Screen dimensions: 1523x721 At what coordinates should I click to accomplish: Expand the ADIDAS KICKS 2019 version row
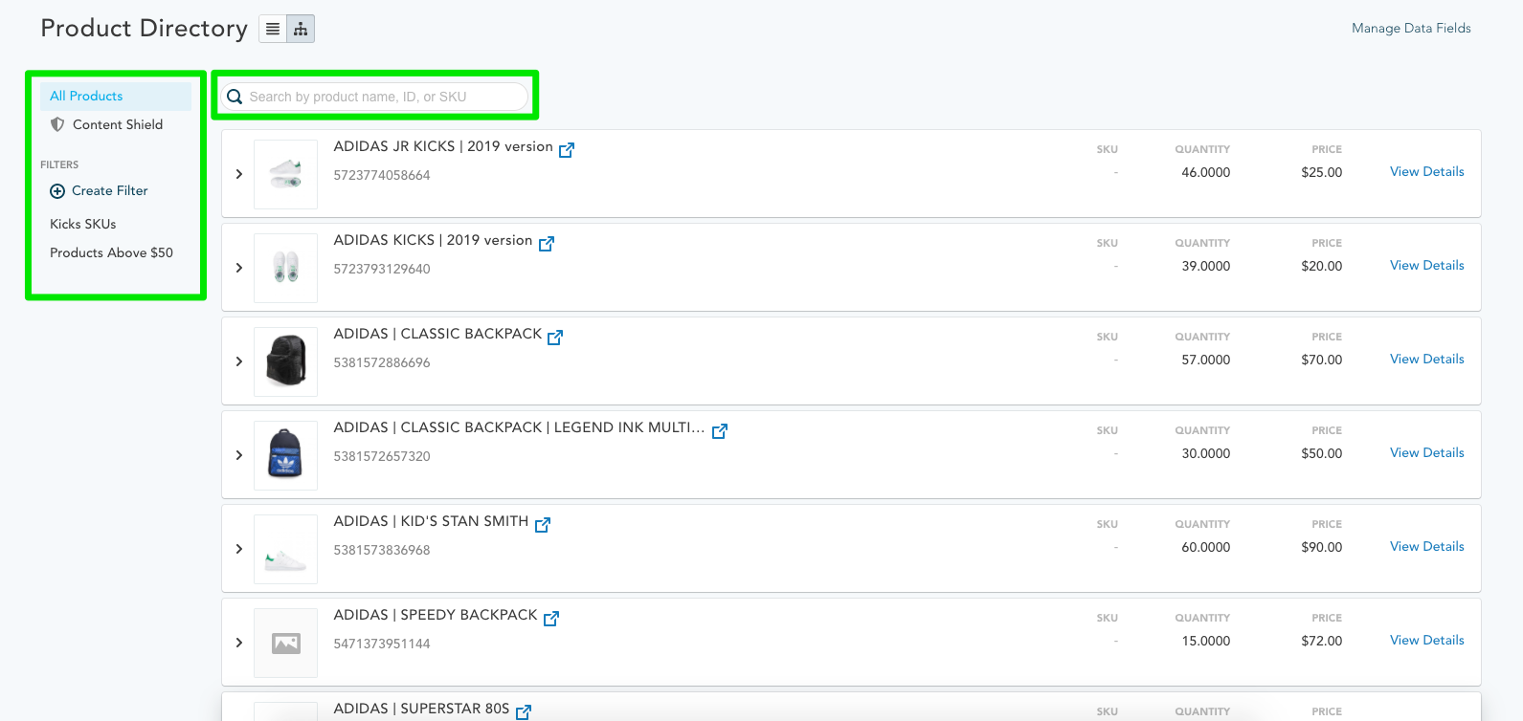239,268
